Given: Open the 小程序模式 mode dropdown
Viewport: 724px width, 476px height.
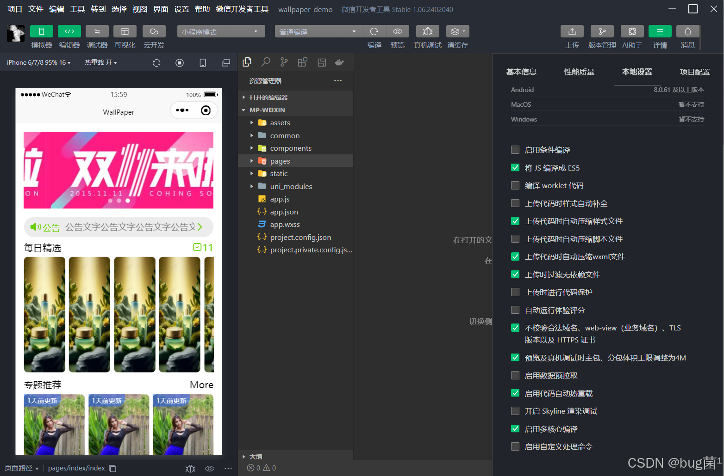Looking at the screenshot, I should pyautogui.click(x=221, y=31).
